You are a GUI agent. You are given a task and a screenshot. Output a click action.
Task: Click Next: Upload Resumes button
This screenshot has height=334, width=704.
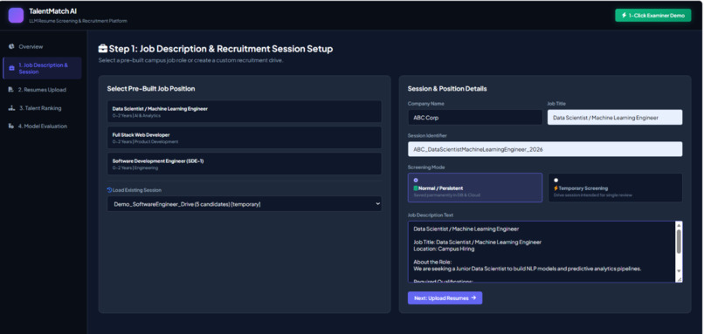445,298
